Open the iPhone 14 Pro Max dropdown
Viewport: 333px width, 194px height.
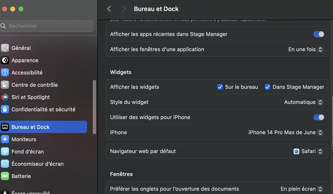pos(286,133)
